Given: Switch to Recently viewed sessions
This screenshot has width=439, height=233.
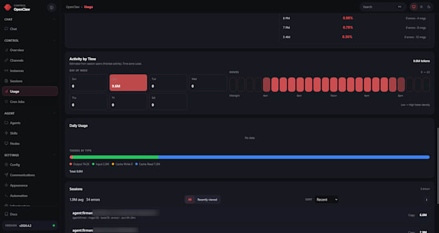Looking at the screenshot, I should 207,199.
